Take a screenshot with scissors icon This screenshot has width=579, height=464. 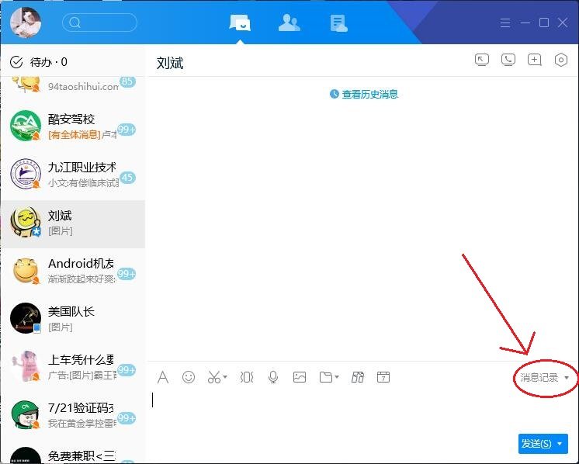[x=214, y=377]
